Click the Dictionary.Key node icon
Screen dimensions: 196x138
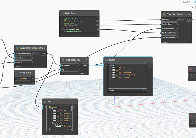63,60
